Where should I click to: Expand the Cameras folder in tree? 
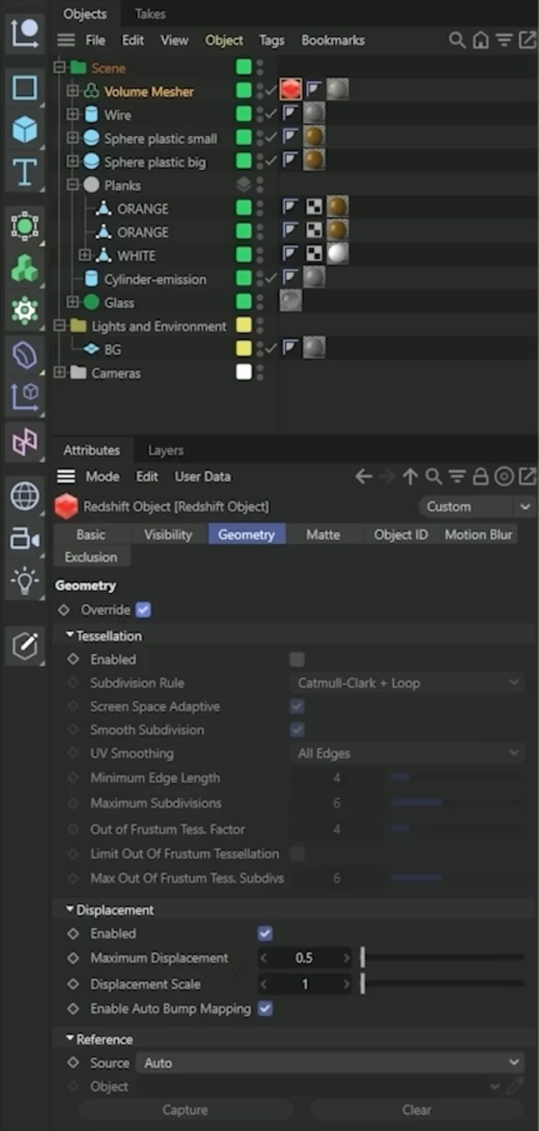point(60,373)
